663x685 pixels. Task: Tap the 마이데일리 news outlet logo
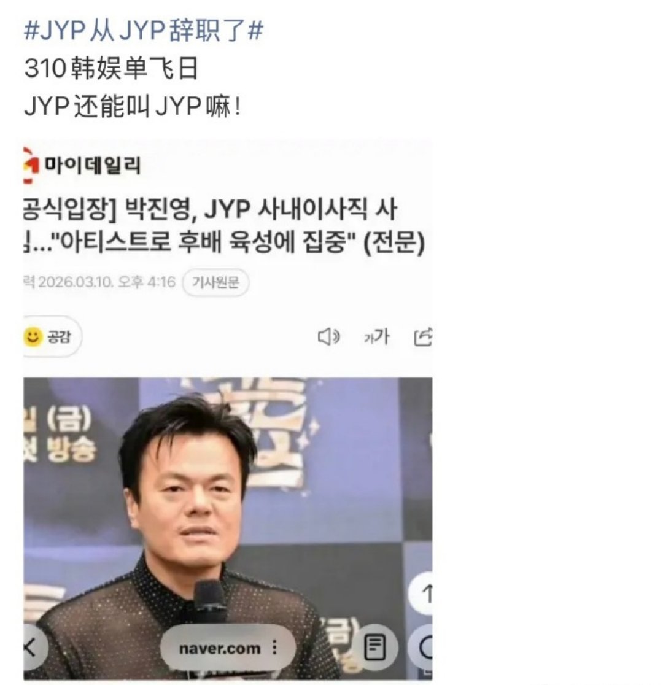coord(82,165)
